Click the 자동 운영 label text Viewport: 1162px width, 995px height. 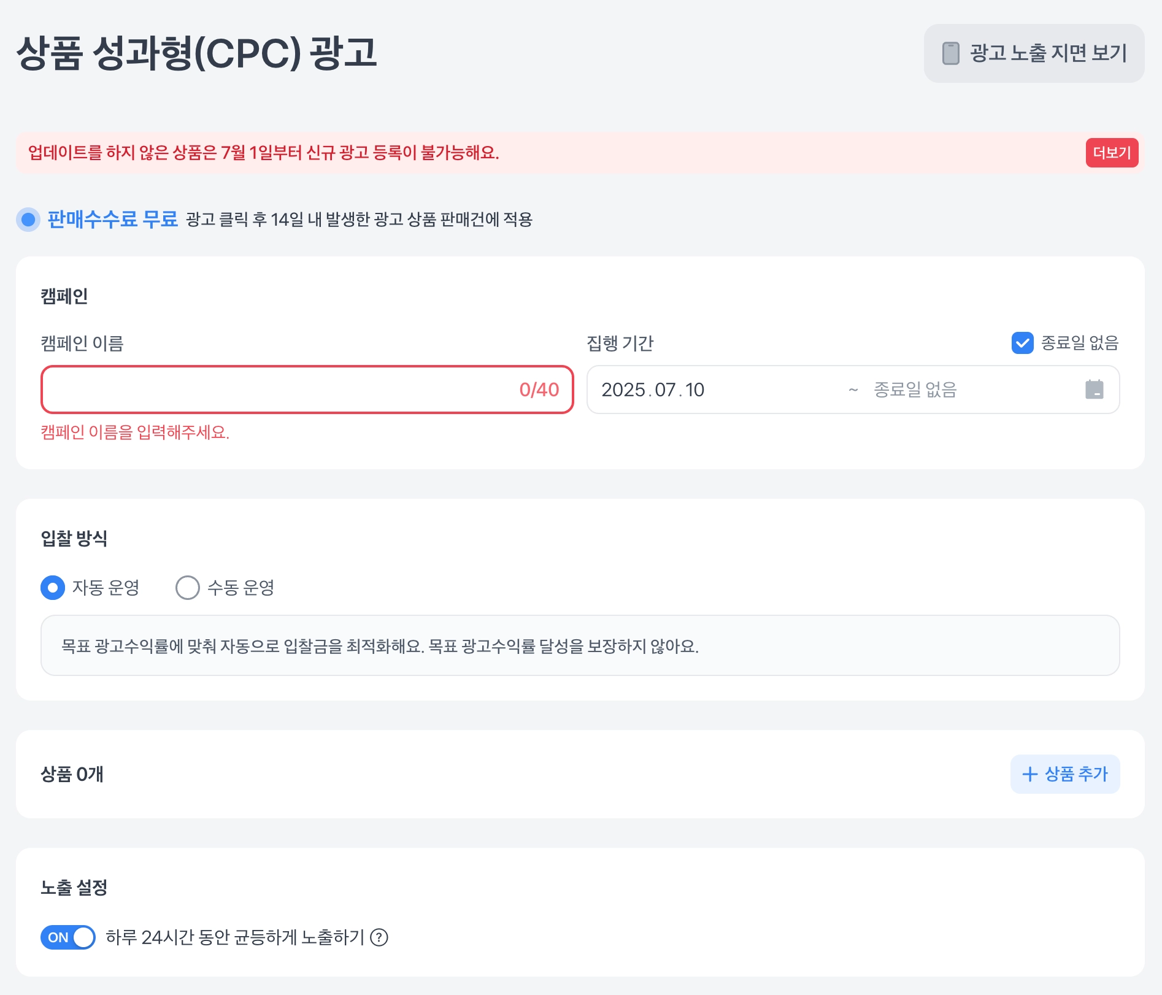coord(106,588)
